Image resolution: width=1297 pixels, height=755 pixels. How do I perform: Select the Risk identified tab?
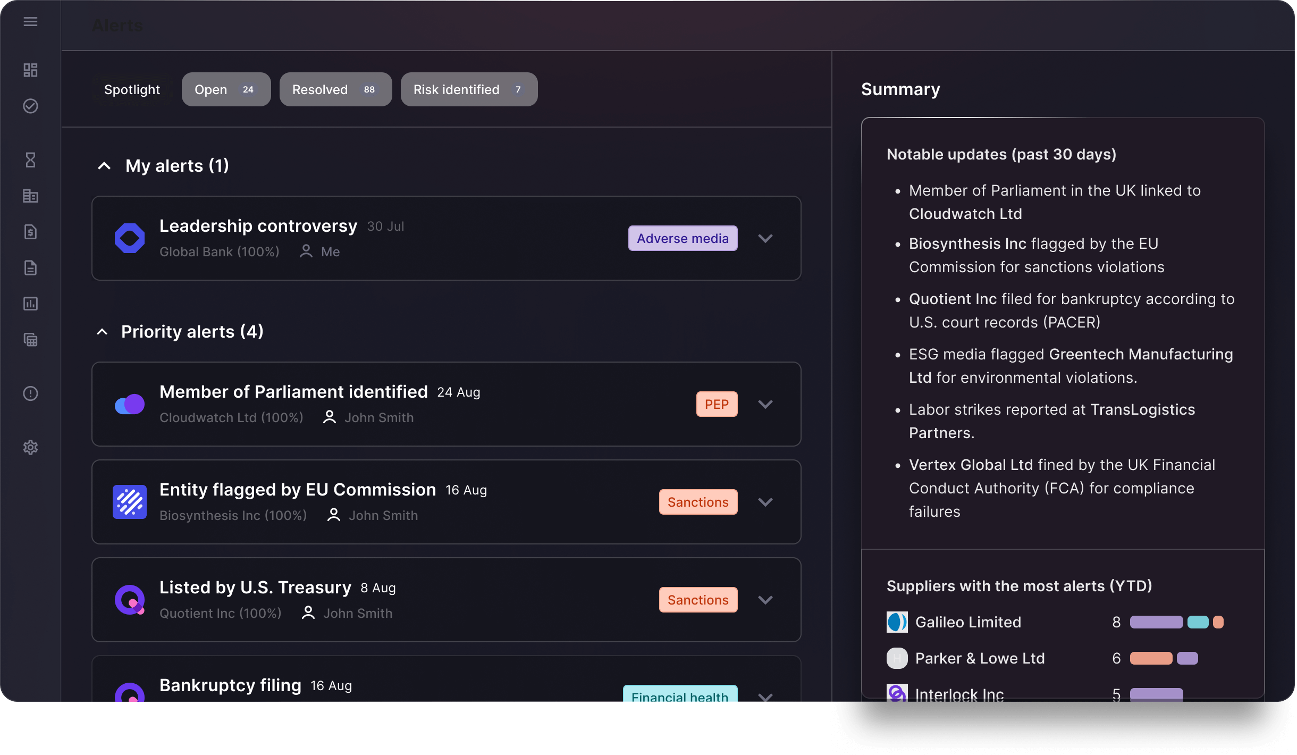(x=469, y=89)
